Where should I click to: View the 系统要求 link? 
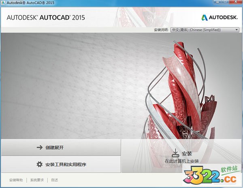(x=37, y=180)
